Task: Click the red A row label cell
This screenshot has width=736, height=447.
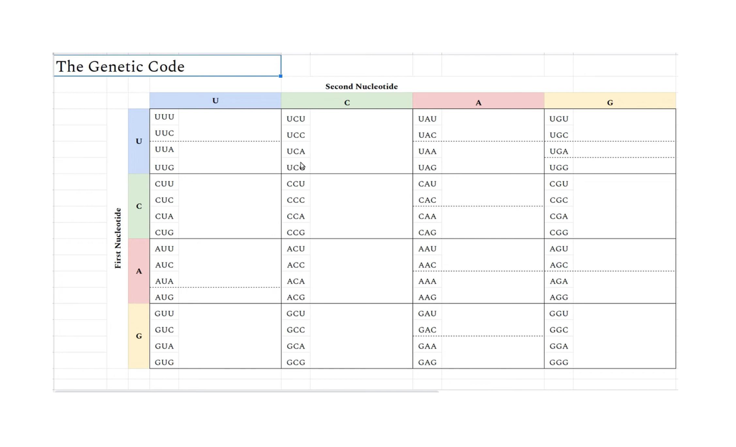Action: (139, 271)
